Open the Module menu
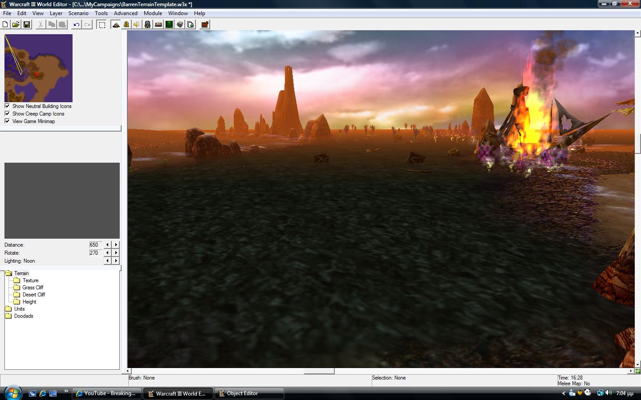Image resolution: width=641 pixels, height=400 pixels. click(x=153, y=13)
